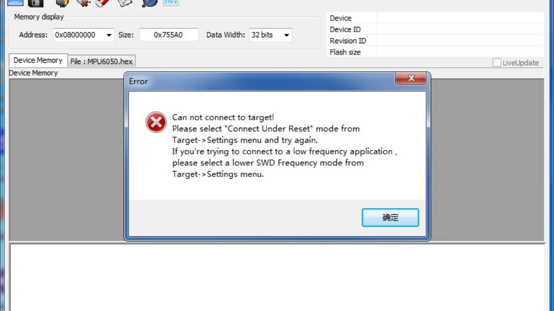The width and height of the screenshot is (554, 311).
Task: Click the red error X icon in dialog
Action: (x=156, y=123)
